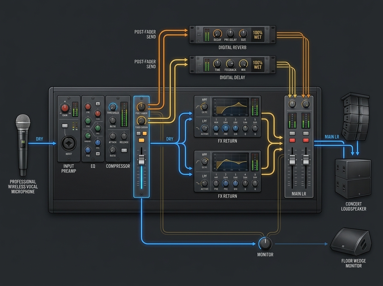
Task: Click the EQ curve graph on upper FX Return
Action: (x=230, y=107)
